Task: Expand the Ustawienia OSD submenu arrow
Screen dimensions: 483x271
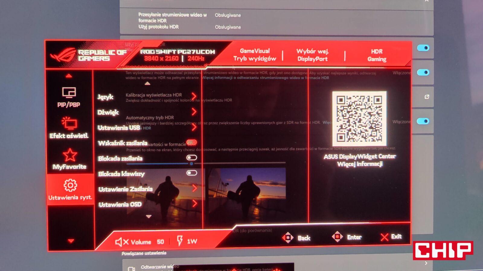Action: pyautogui.click(x=195, y=204)
